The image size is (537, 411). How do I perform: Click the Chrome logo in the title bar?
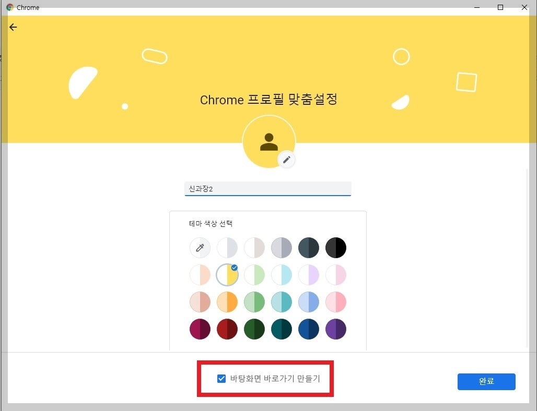coord(11,7)
